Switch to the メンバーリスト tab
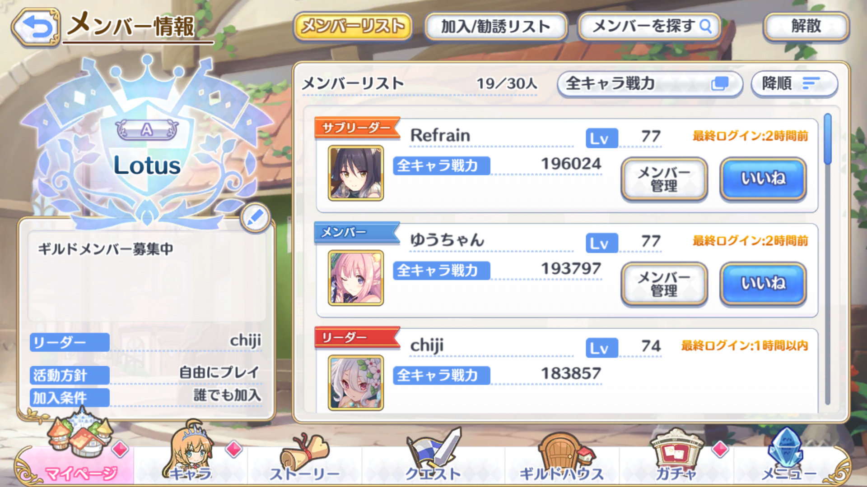867x487 pixels. coord(353,26)
